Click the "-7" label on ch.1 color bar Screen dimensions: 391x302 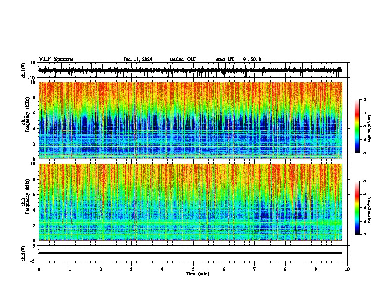pyautogui.click(x=364, y=153)
